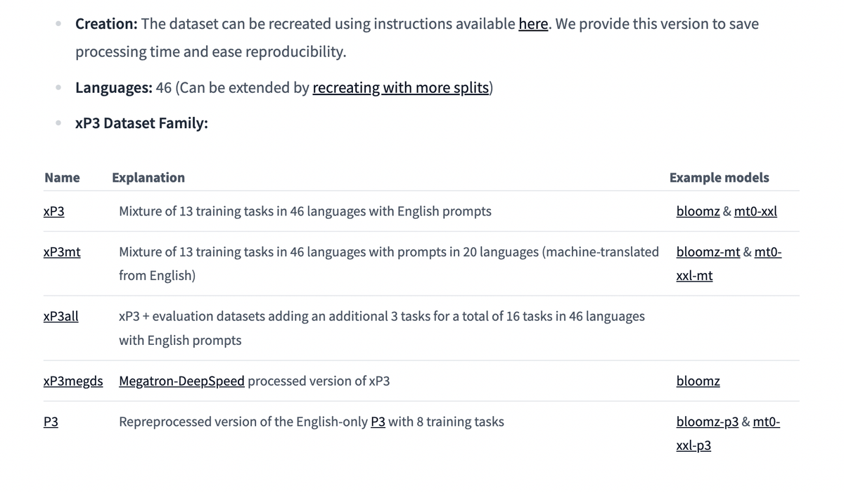Open the mt0-xxl model link
This screenshot has height=492, width=844.
755,211
